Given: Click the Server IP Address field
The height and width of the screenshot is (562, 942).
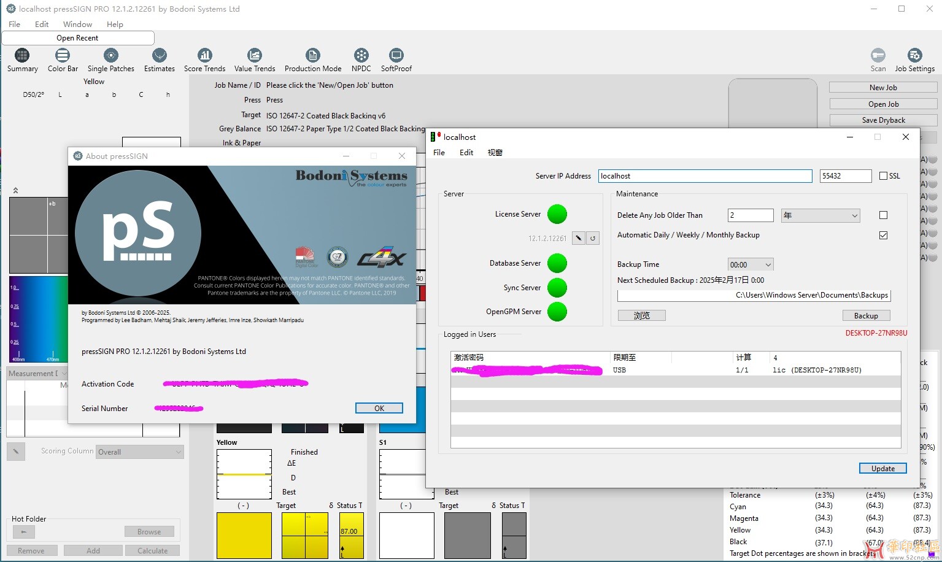Looking at the screenshot, I should point(705,176).
